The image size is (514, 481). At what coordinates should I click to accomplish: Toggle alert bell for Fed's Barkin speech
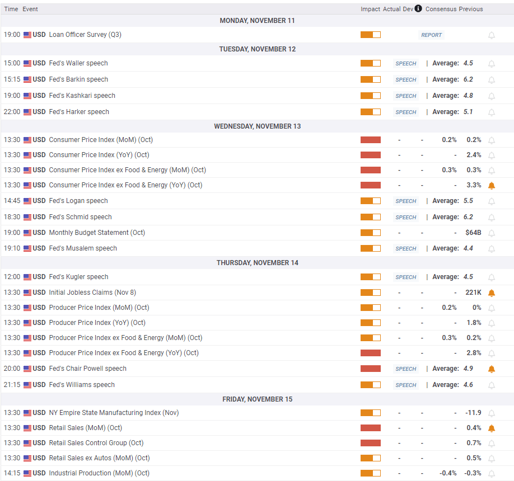coord(492,80)
